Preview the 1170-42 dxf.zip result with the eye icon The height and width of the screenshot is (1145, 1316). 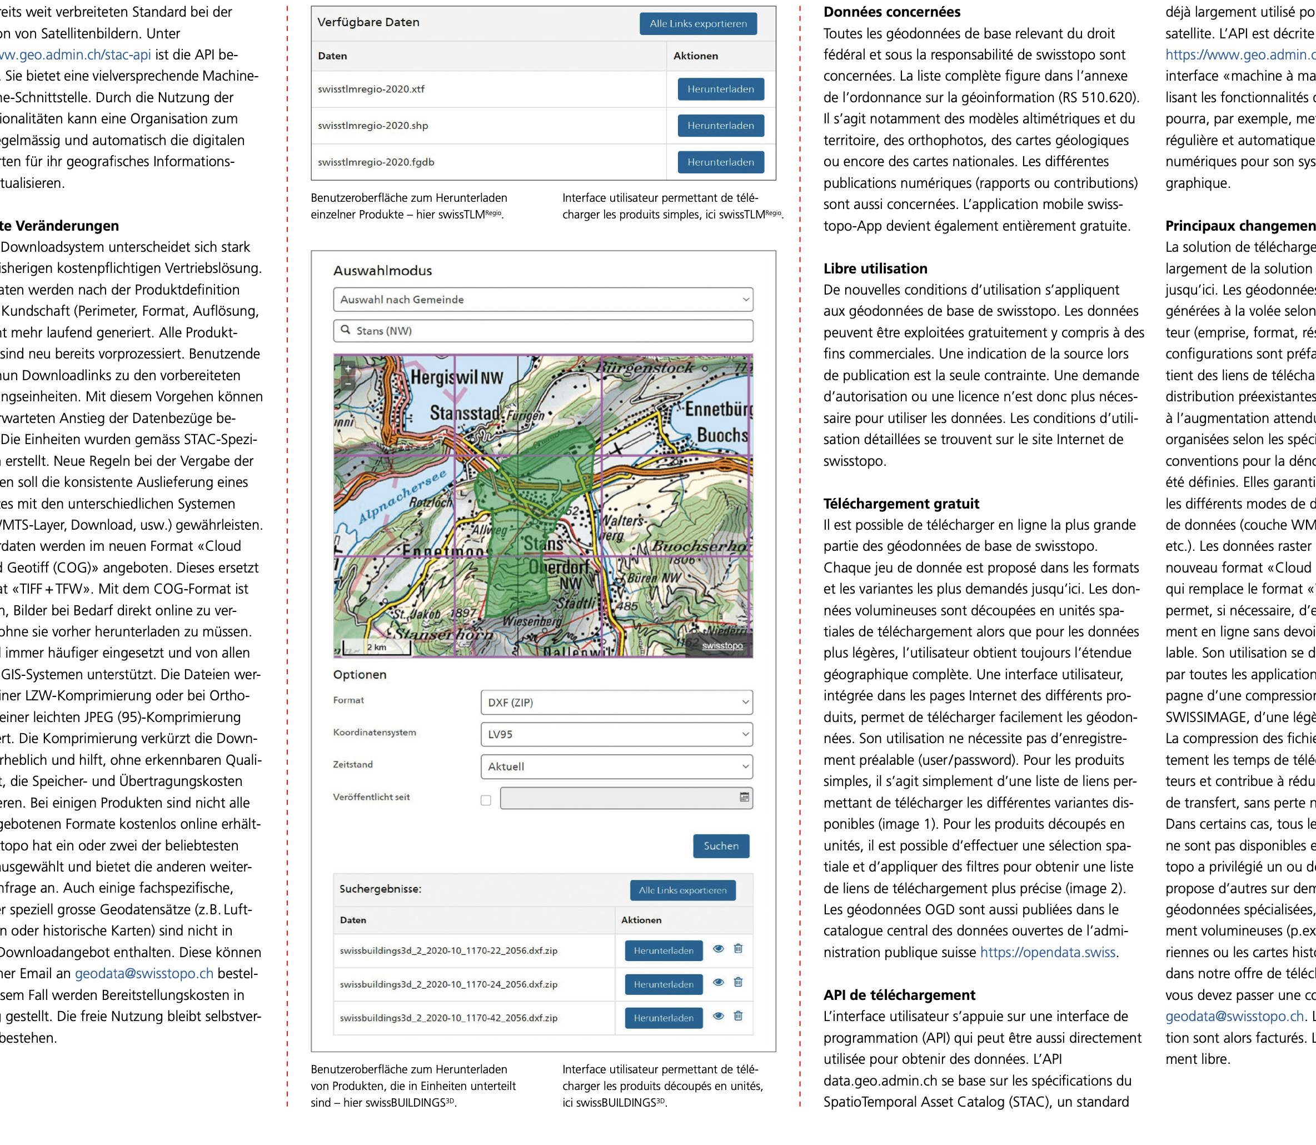click(x=718, y=1017)
